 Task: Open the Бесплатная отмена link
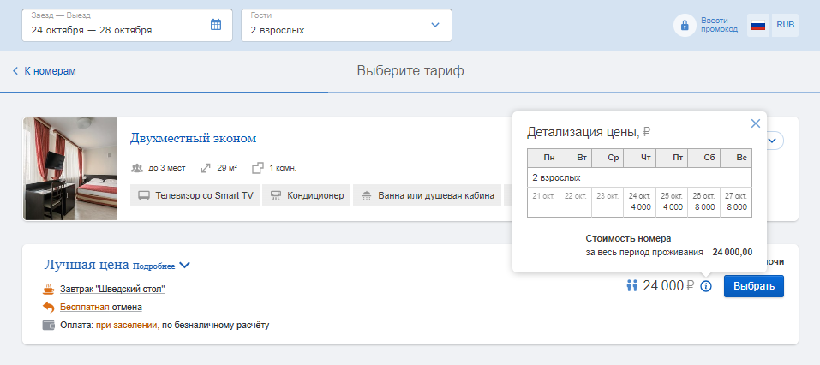click(x=101, y=307)
